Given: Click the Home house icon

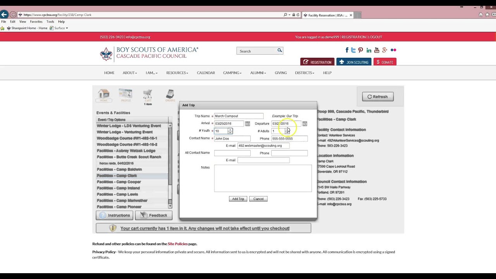Looking at the screenshot, I should (104, 95).
